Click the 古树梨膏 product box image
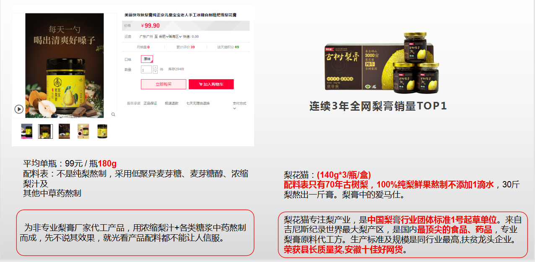This screenshot has height=262, width=535. pyautogui.click(x=382, y=62)
